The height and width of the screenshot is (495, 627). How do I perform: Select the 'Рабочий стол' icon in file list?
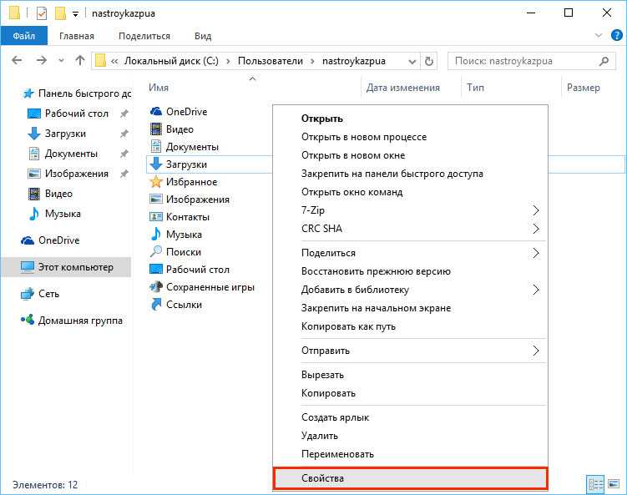(155, 270)
